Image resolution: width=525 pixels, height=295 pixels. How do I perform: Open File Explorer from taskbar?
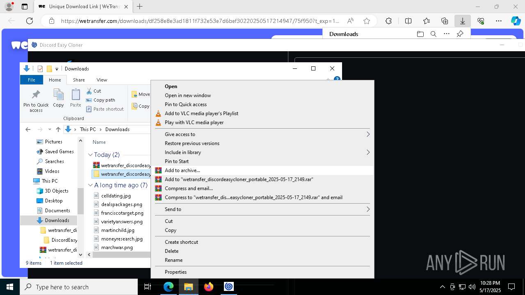click(x=188, y=287)
